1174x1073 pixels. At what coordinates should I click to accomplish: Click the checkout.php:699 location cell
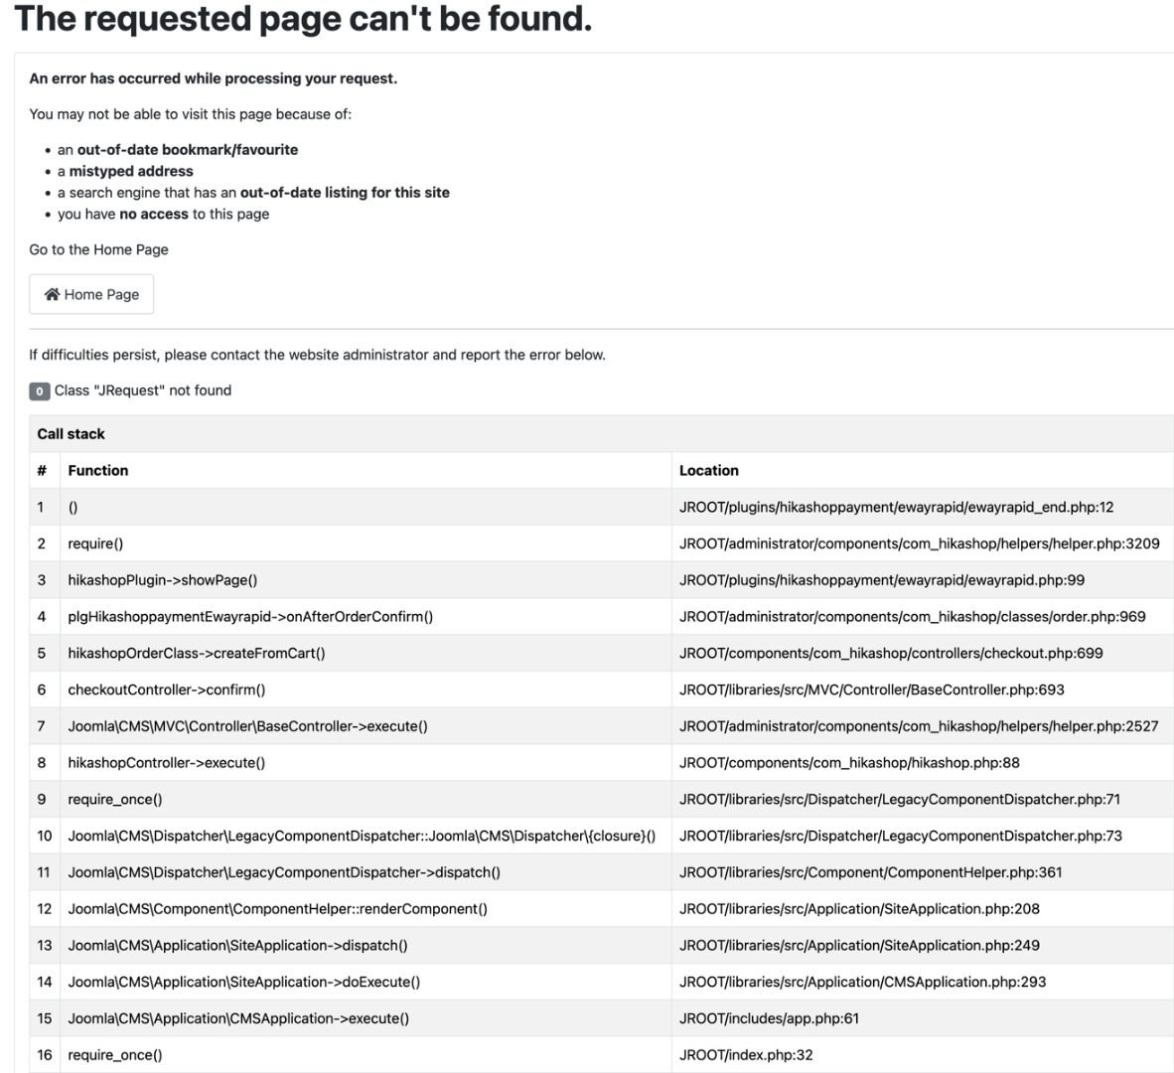[891, 654]
